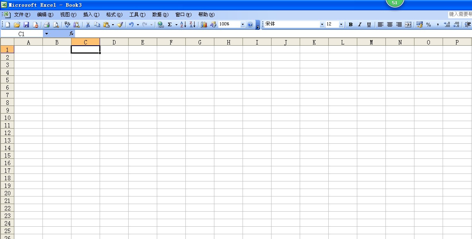This screenshot has width=472, height=239.
Task: Launch the Chart Wizard
Action: 204,25
